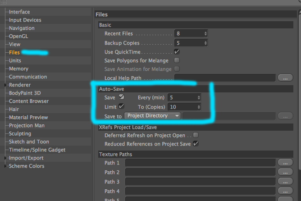
Task: Expand the Renderer tree arrow
Action: (5, 85)
